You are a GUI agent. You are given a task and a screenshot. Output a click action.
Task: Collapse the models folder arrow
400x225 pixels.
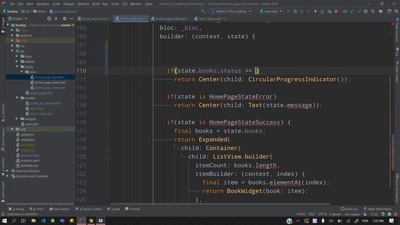[17, 98]
